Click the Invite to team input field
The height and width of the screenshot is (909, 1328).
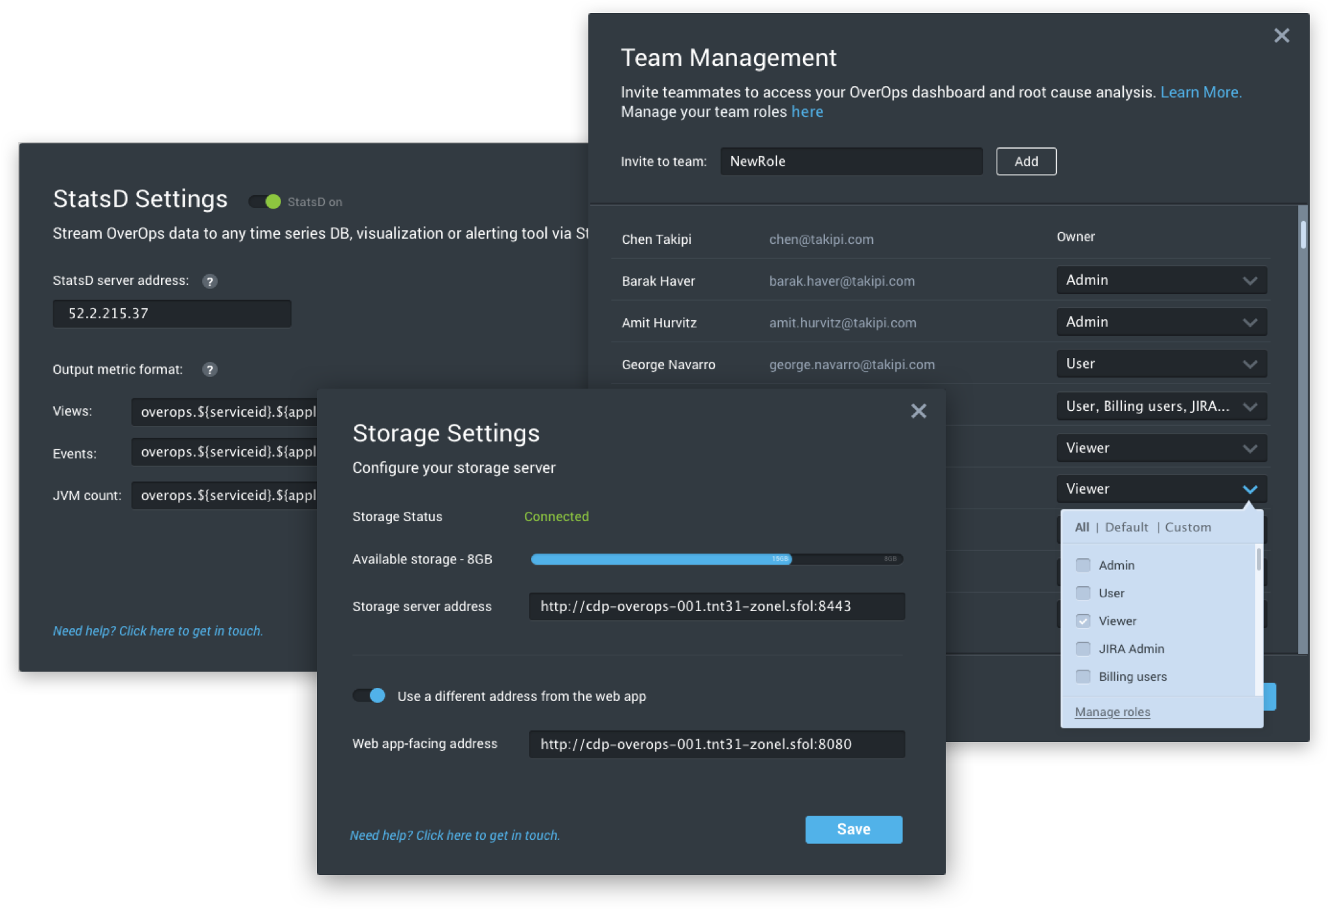[851, 162]
